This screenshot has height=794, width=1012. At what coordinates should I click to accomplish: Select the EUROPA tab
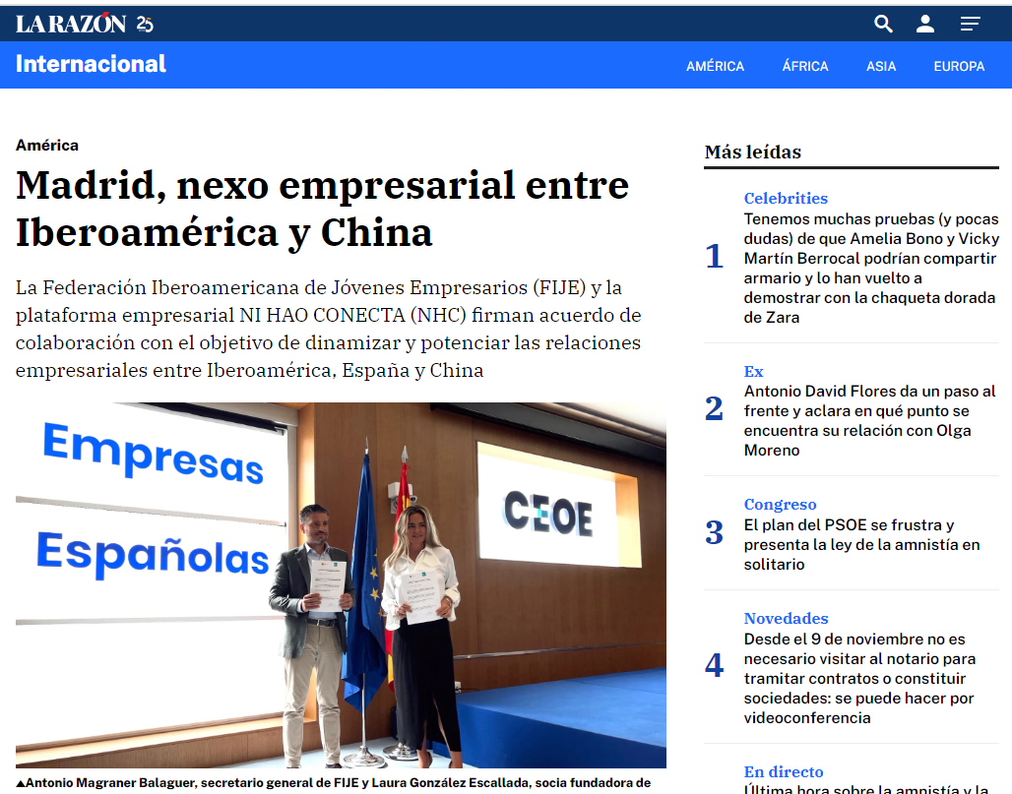click(959, 66)
